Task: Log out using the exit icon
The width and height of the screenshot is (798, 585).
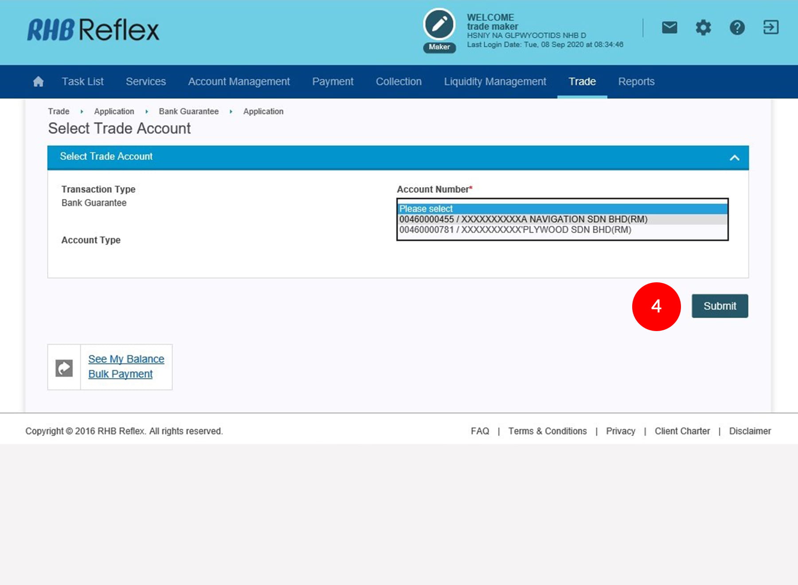Action: coord(771,27)
